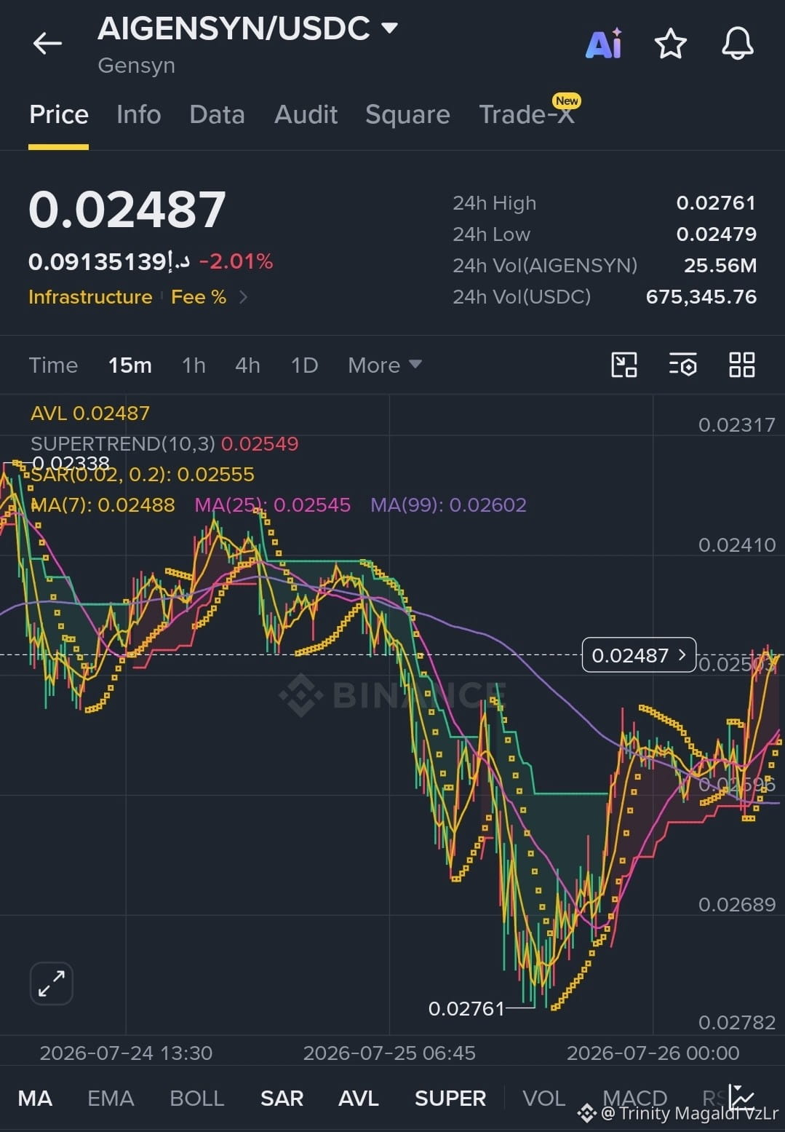Image resolution: width=785 pixels, height=1132 pixels.
Task: Switch to the Price tab
Action: coord(59,115)
